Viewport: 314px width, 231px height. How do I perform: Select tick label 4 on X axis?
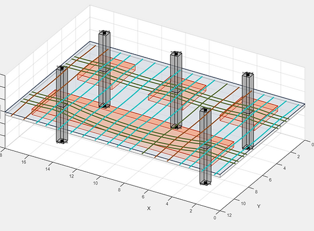click(x=167, y=204)
